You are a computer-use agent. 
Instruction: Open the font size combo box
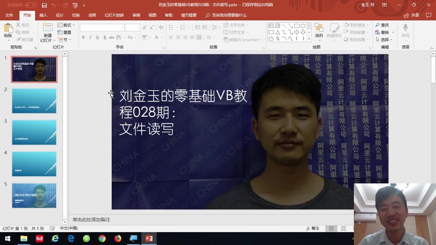click(x=133, y=28)
